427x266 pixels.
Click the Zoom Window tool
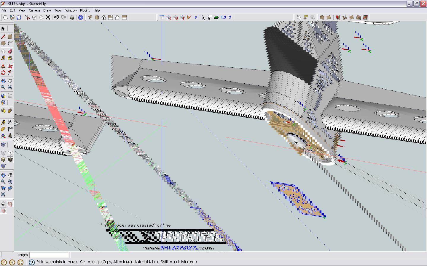click(10, 182)
